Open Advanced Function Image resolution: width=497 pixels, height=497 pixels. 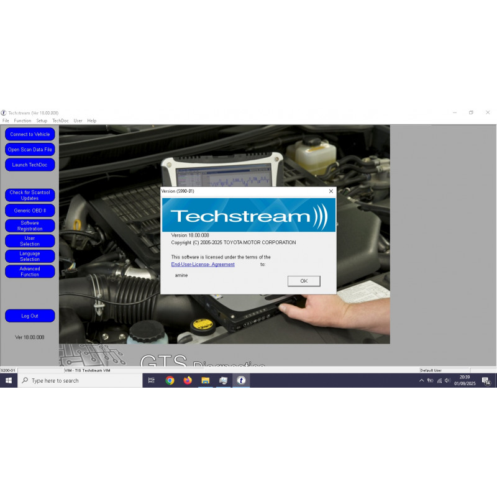pyautogui.click(x=30, y=271)
